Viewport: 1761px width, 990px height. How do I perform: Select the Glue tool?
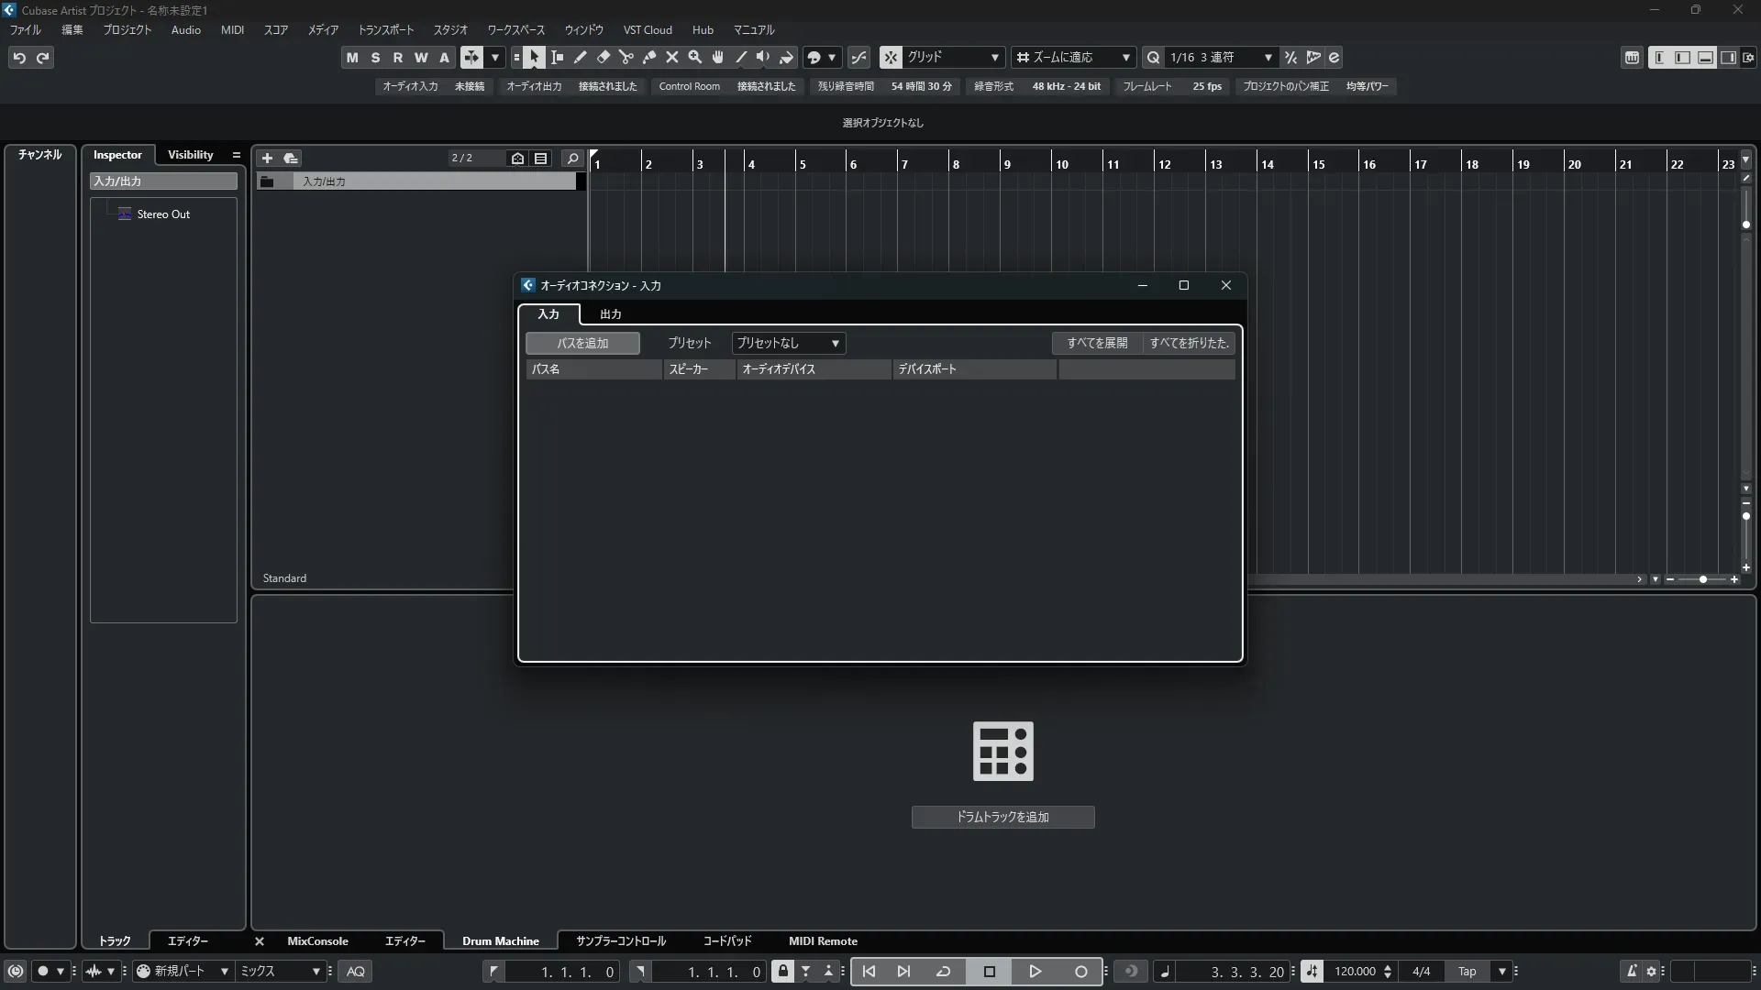click(649, 57)
